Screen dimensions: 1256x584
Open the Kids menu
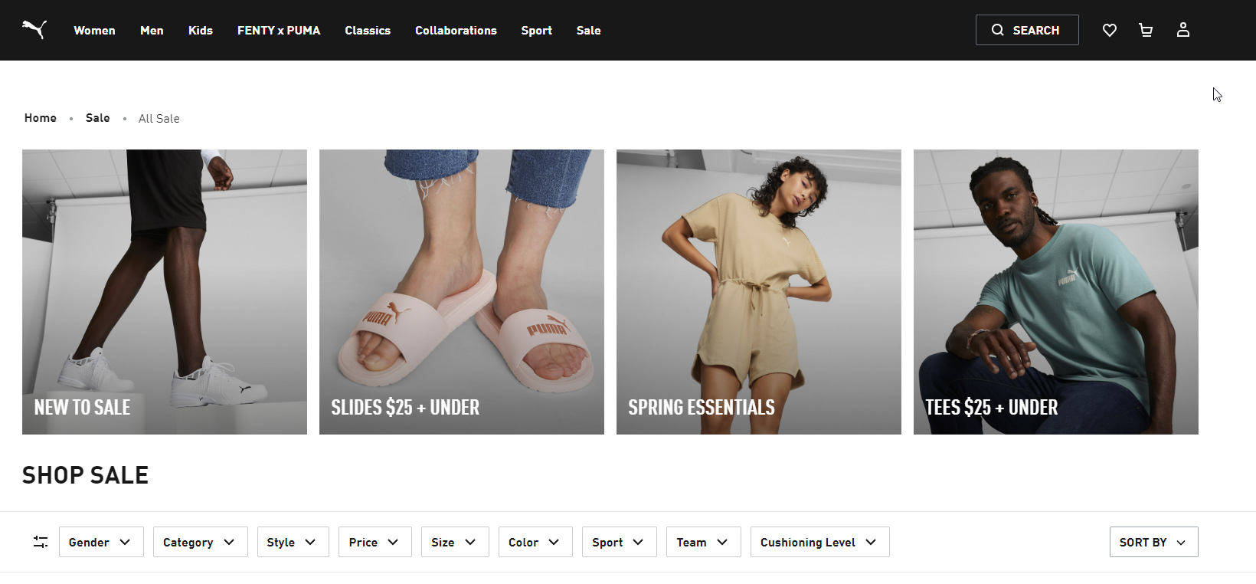pos(201,31)
